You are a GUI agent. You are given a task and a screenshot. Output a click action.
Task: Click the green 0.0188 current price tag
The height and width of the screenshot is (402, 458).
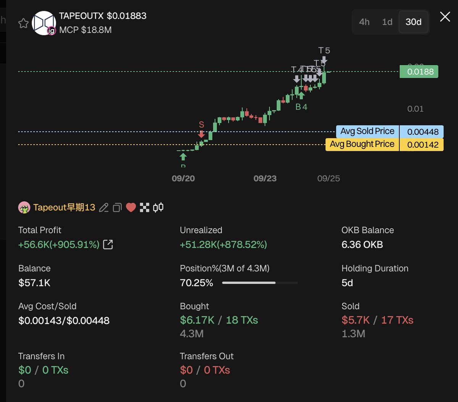point(419,71)
